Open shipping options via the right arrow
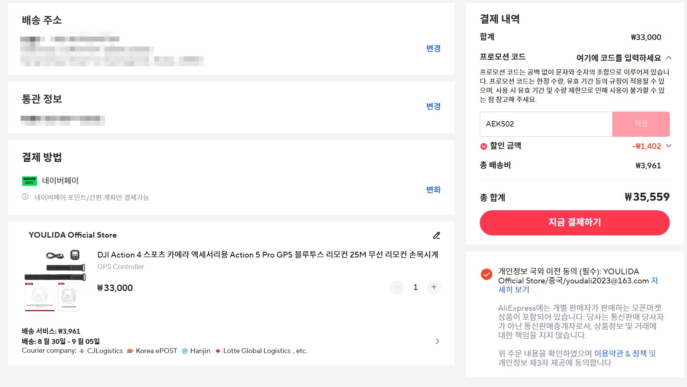687x387 pixels. [x=437, y=341]
